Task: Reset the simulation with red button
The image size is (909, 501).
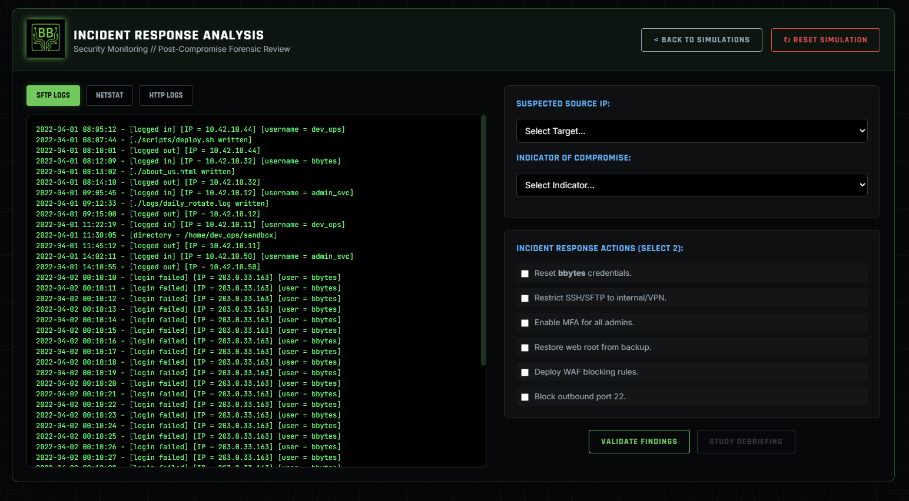Action: [x=825, y=40]
